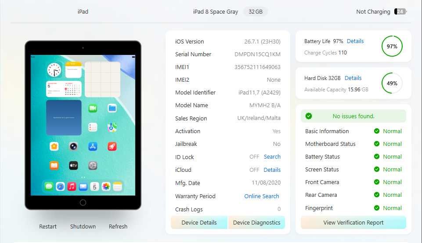The height and width of the screenshot is (243, 422).
Task: Open the Device Details tab
Action: (x=199, y=222)
